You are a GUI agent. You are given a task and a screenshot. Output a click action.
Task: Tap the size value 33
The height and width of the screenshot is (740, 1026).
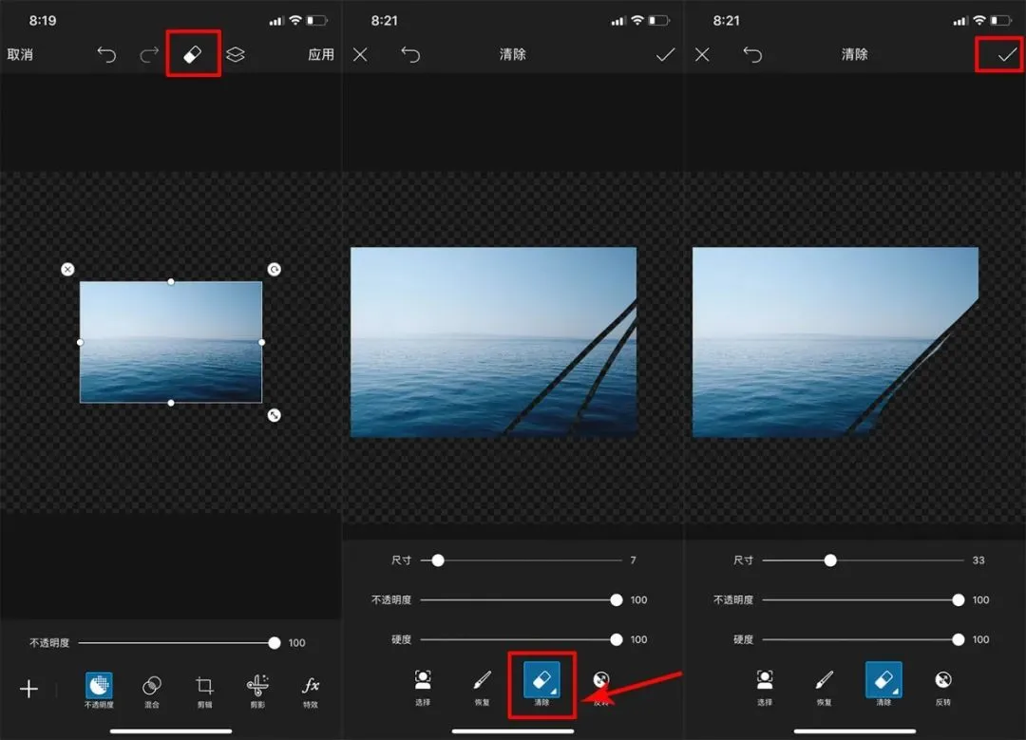click(978, 560)
